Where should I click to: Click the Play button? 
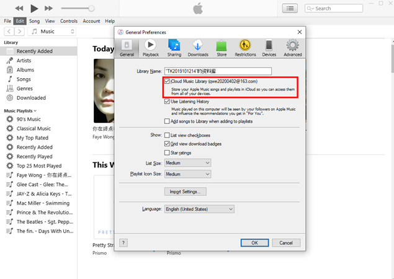click(x=34, y=8)
